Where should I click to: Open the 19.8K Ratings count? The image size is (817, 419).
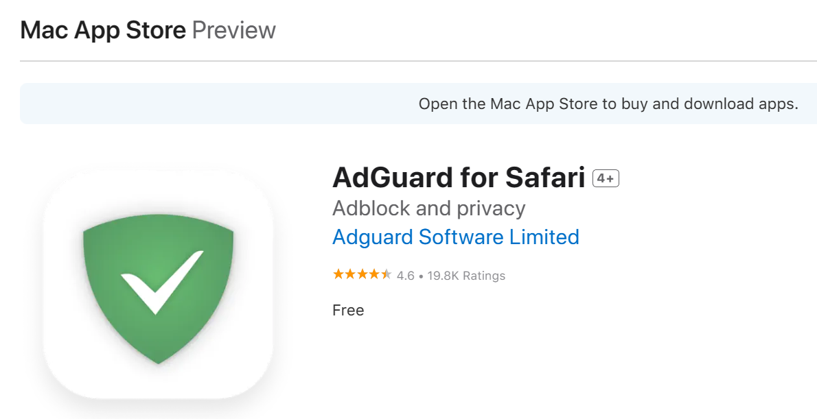(x=466, y=276)
